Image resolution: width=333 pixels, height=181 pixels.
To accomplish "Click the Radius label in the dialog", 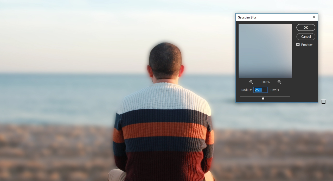I will (x=246, y=90).
